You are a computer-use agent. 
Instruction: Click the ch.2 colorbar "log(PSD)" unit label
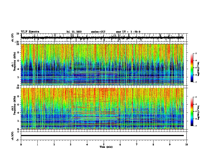pos(199,112)
